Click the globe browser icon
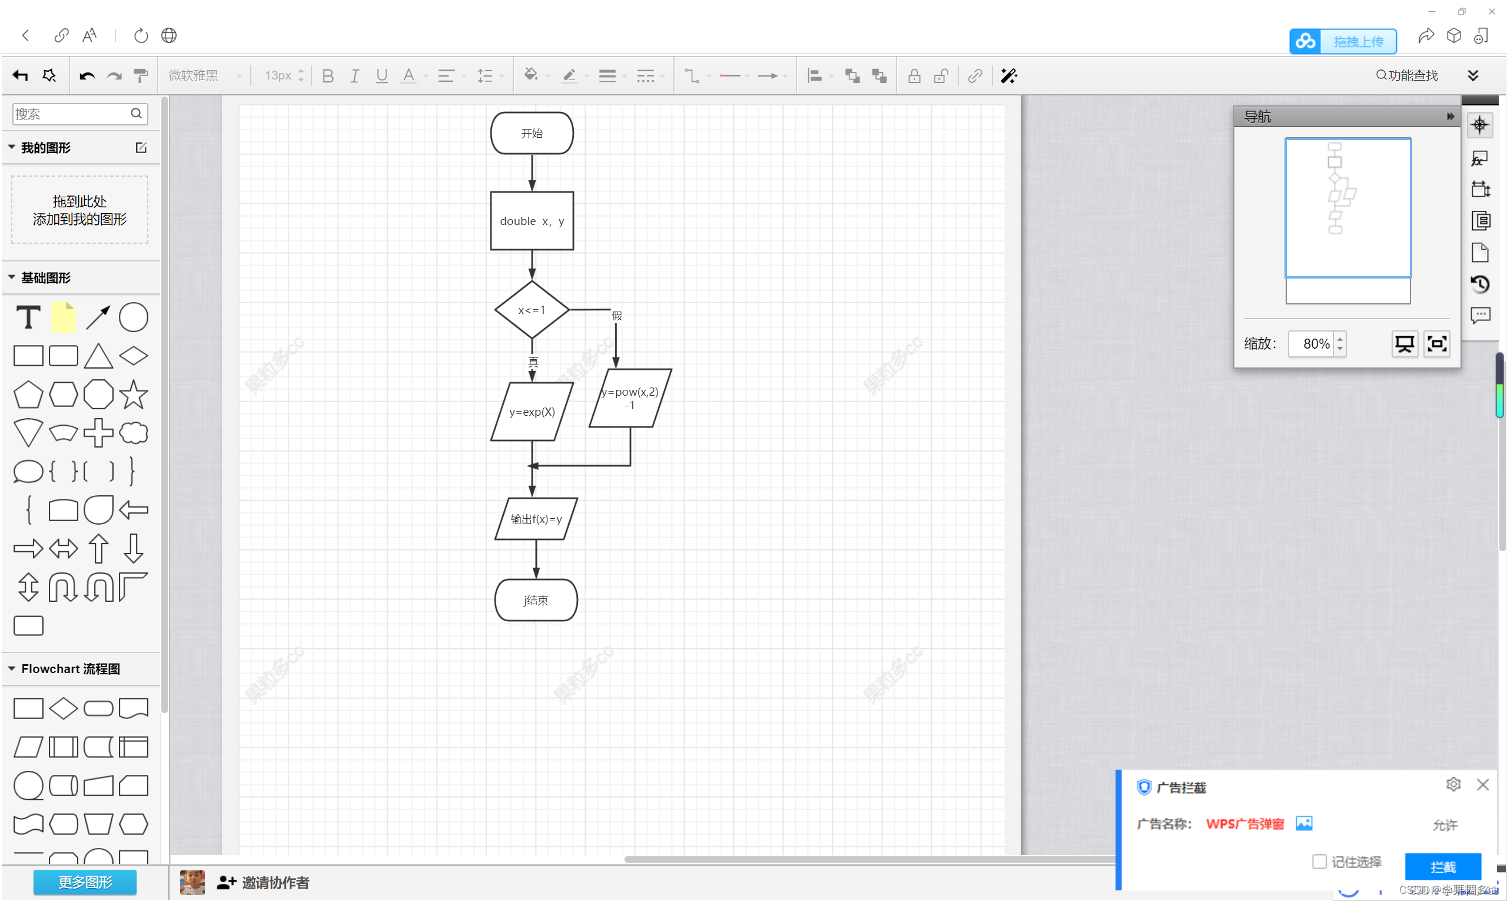The width and height of the screenshot is (1507, 901). coord(170,35)
